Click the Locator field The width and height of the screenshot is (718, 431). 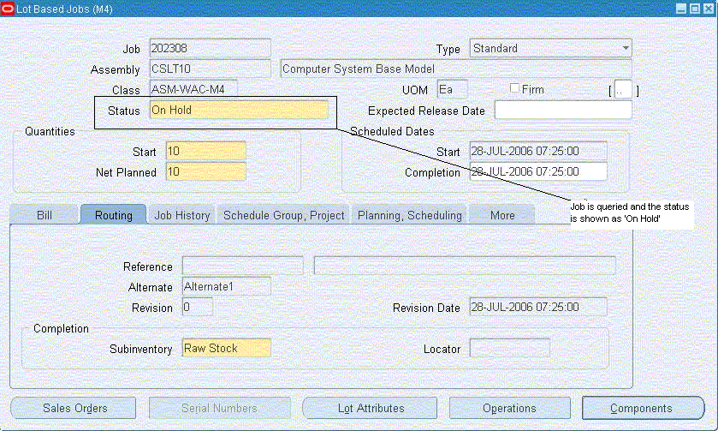pyautogui.click(x=510, y=349)
